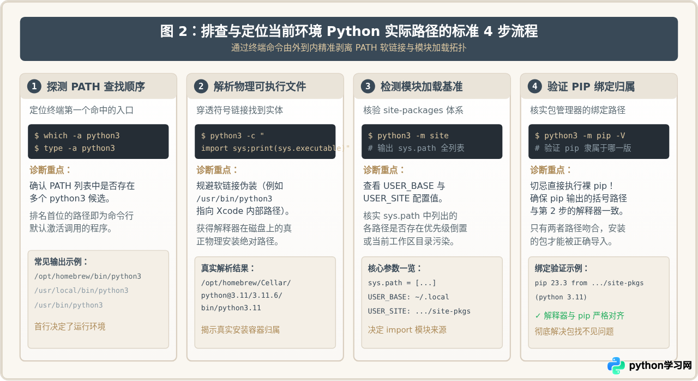Click the output 'pip 23.3 from .../site-pkgs'
Image resolution: width=698 pixels, height=381 pixels.
[x=589, y=283]
